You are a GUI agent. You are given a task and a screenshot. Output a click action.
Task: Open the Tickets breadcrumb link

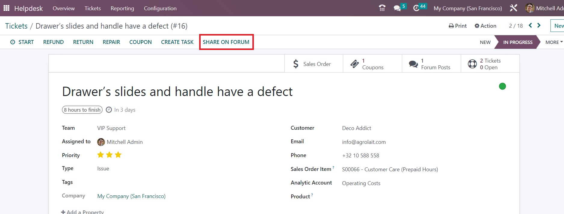point(16,26)
